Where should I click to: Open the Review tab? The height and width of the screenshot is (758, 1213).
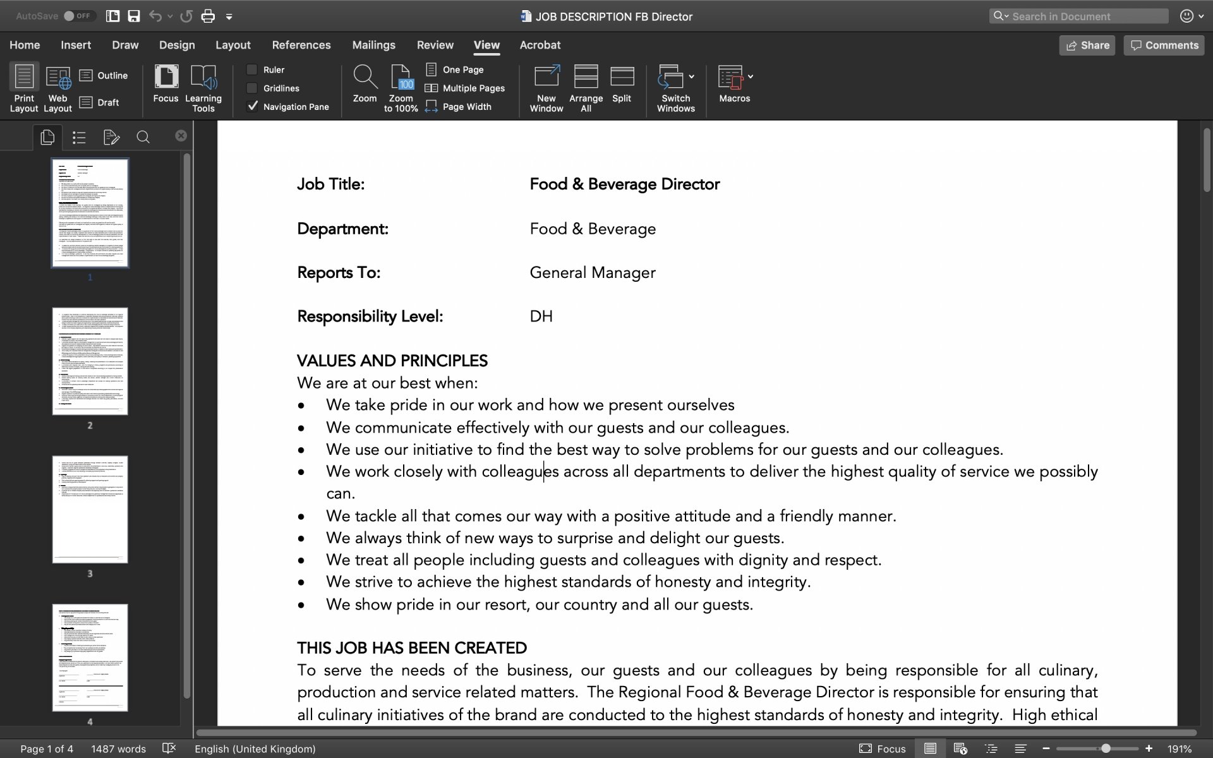[x=435, y=45]
